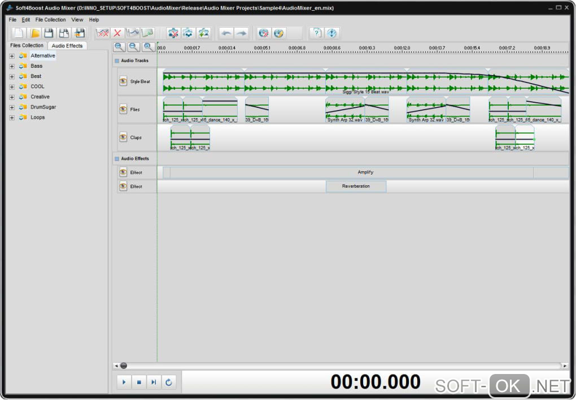
Task: Click the plain blue gear toolbar icon
Action: click(x=188, y=33)
